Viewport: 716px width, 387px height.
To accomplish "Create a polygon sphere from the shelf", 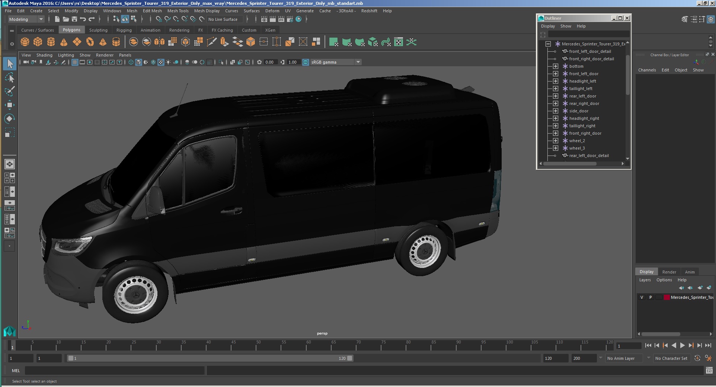I will pyautogui.click(x=25, y=42).
